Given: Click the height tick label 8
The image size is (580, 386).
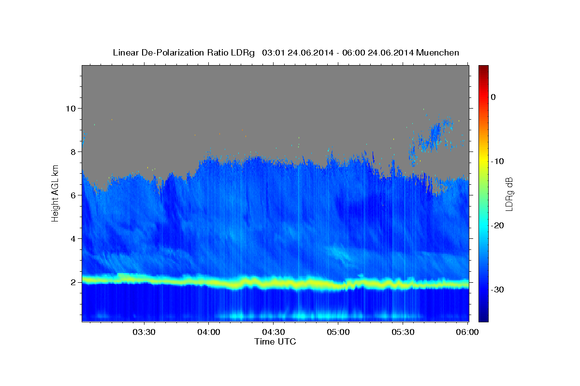Looking at the screenshot, I should pos(73,152).
